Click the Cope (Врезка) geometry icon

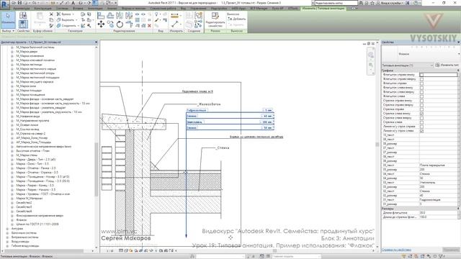(58, 14)
